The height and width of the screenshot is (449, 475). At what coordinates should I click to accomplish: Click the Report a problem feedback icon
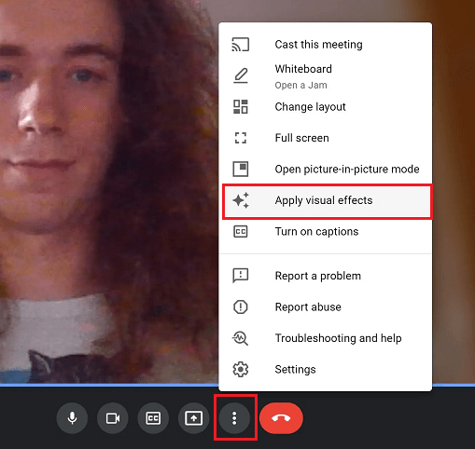click(x=241, y=276)
